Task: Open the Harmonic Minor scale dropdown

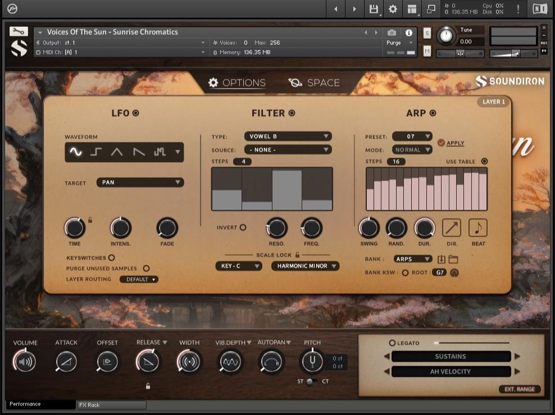Action: 305,266
